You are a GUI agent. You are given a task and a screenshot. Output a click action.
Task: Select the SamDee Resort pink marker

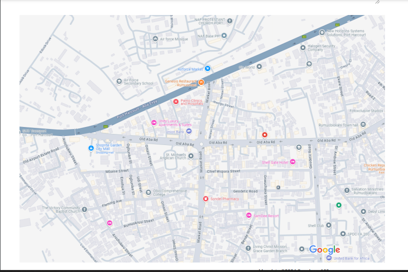pos(248,215)
